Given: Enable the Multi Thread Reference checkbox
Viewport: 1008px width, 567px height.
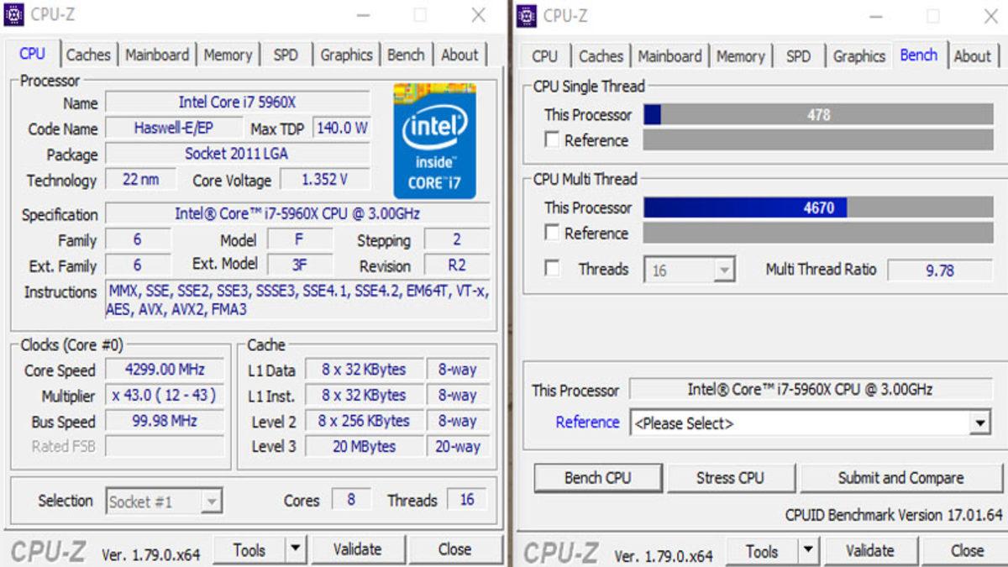Looking at the screenshot, I should tap(552, 232).
